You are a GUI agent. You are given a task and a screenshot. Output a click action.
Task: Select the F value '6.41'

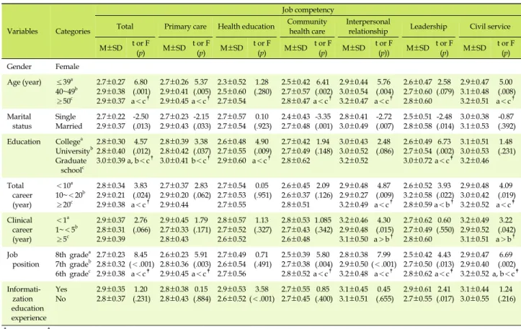[x=323, y=82]
